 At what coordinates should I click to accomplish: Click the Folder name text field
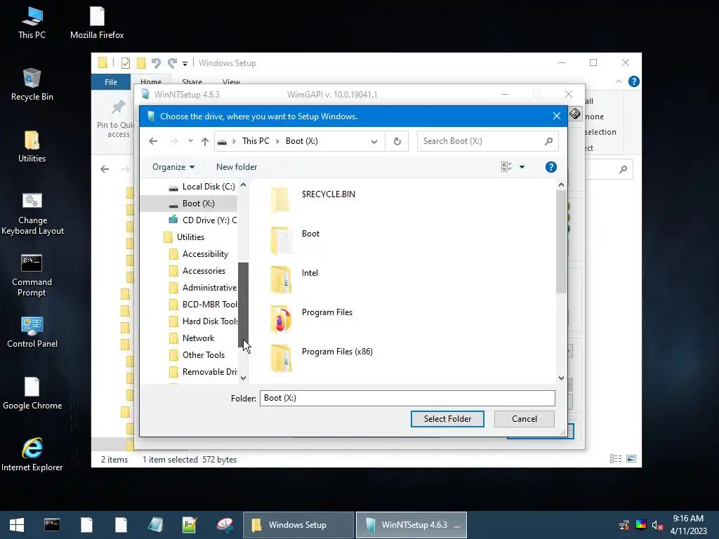(407, 399)
